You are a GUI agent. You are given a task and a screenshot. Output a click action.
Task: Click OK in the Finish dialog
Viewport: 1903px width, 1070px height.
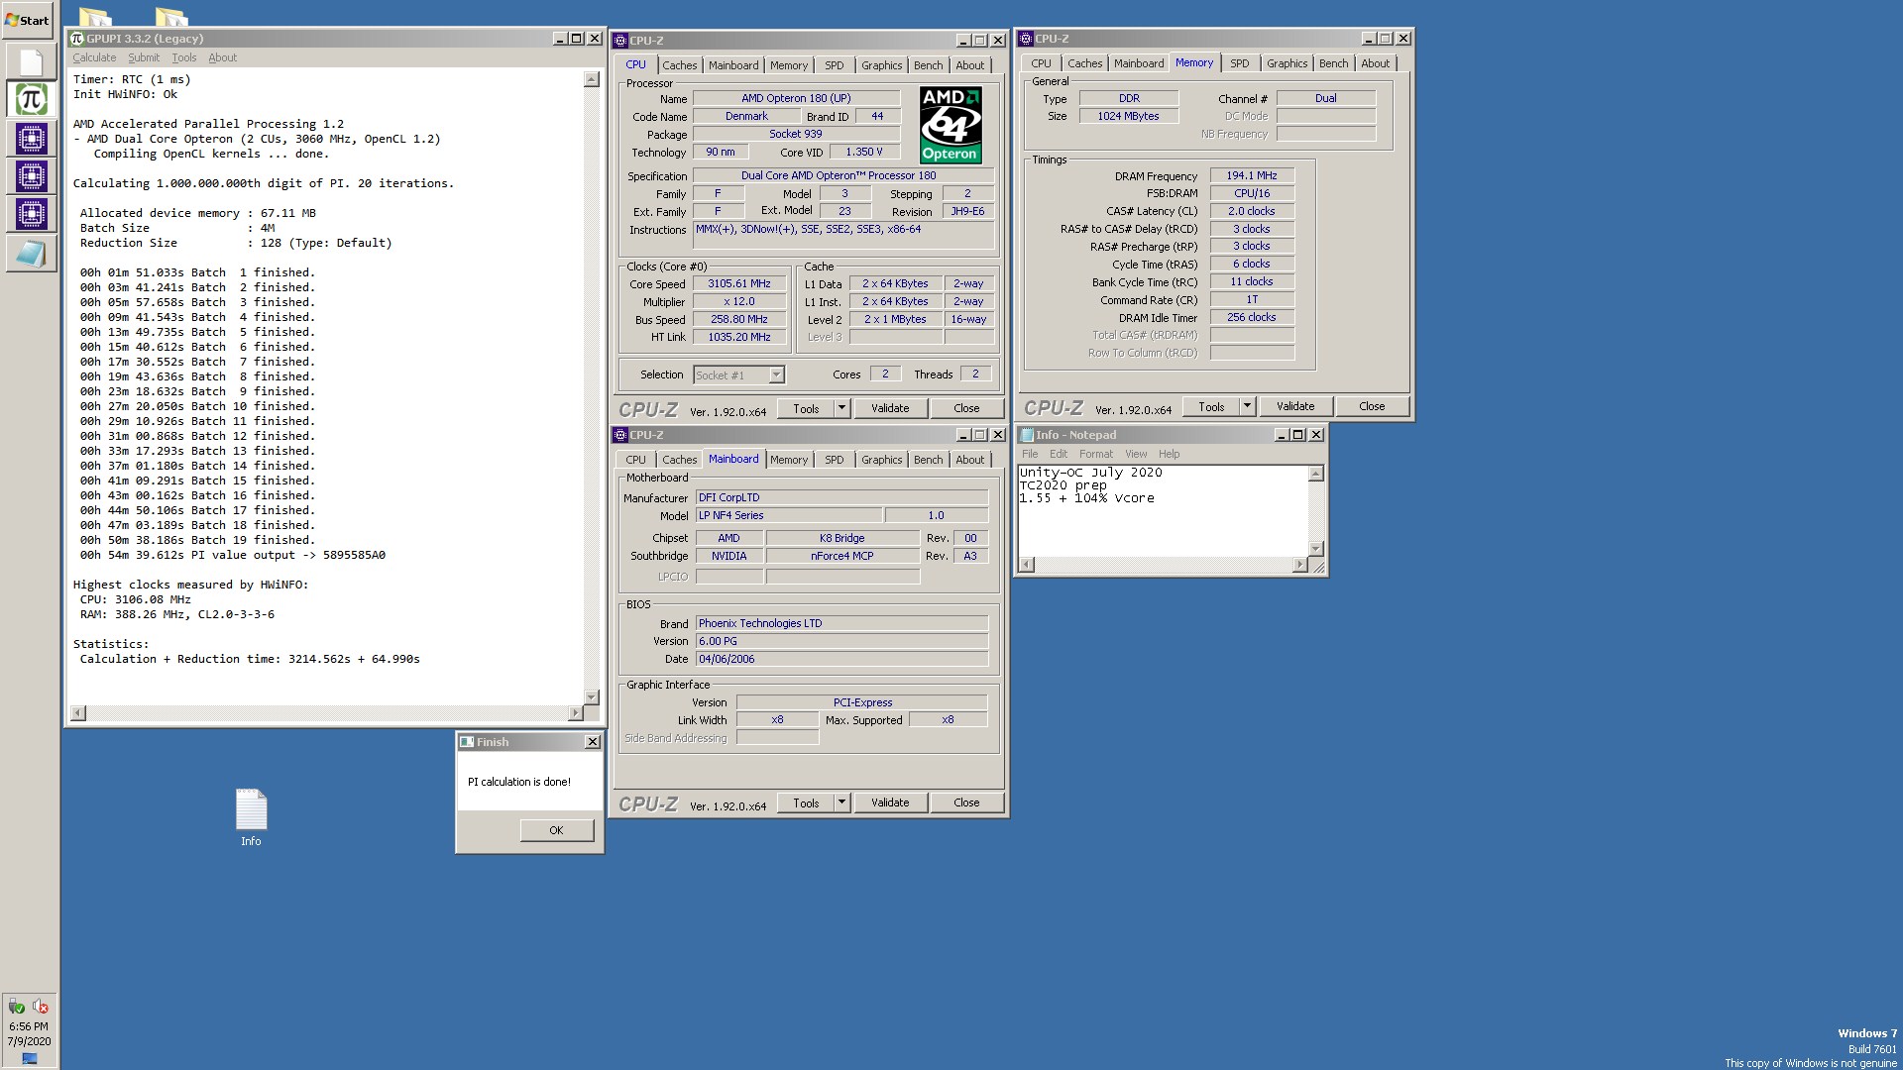pyautogui.click(x=556, y=830)
